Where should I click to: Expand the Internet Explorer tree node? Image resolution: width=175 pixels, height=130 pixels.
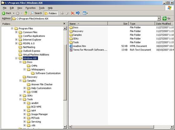tap(16, 40)
